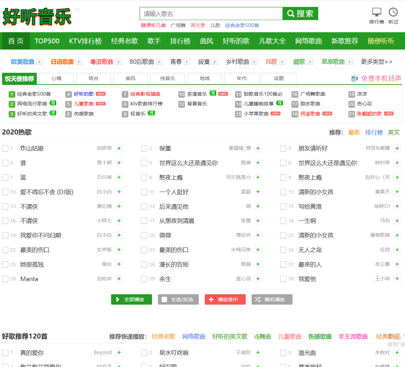Tick the checkbox beside 她很孤独
405x367 pixels.
pos(5,264)
